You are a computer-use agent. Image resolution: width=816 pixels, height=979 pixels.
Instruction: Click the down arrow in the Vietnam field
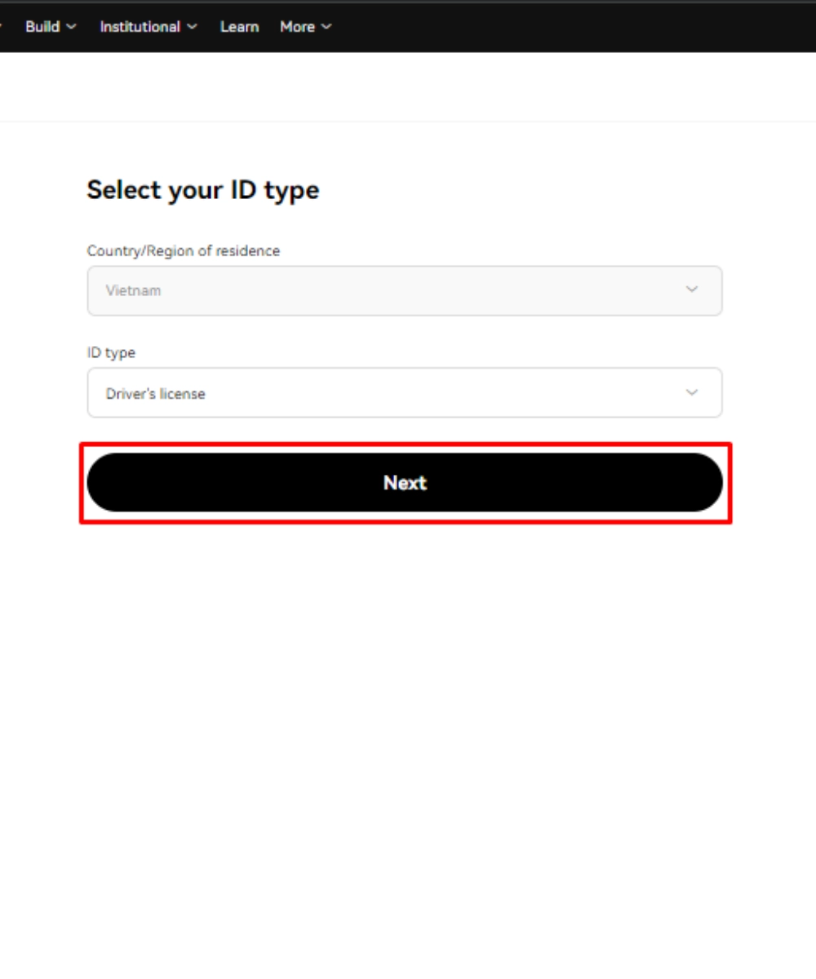pos(692,290)
